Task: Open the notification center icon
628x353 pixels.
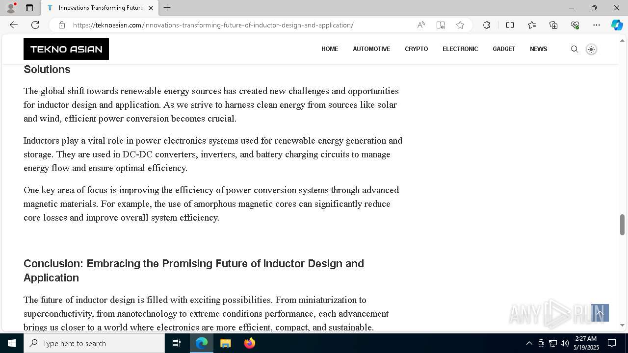Action: 612,343
